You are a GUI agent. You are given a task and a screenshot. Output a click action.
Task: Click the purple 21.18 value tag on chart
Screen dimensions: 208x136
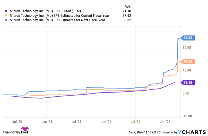click(189, 83)
